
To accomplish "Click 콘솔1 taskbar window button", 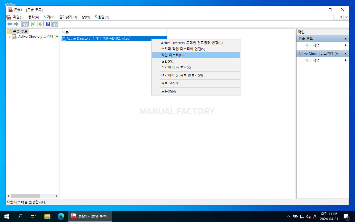I will pos(90,216).
